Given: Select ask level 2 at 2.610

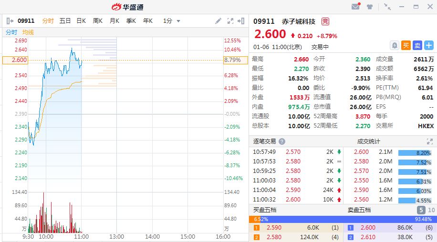Looking at the screenshot, I should [x=390, y=237].
